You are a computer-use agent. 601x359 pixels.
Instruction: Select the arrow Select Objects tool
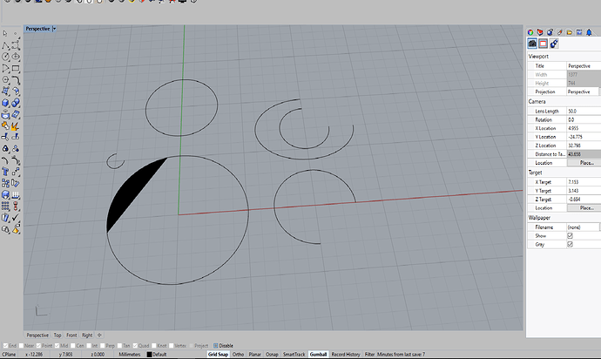(5, 34)
